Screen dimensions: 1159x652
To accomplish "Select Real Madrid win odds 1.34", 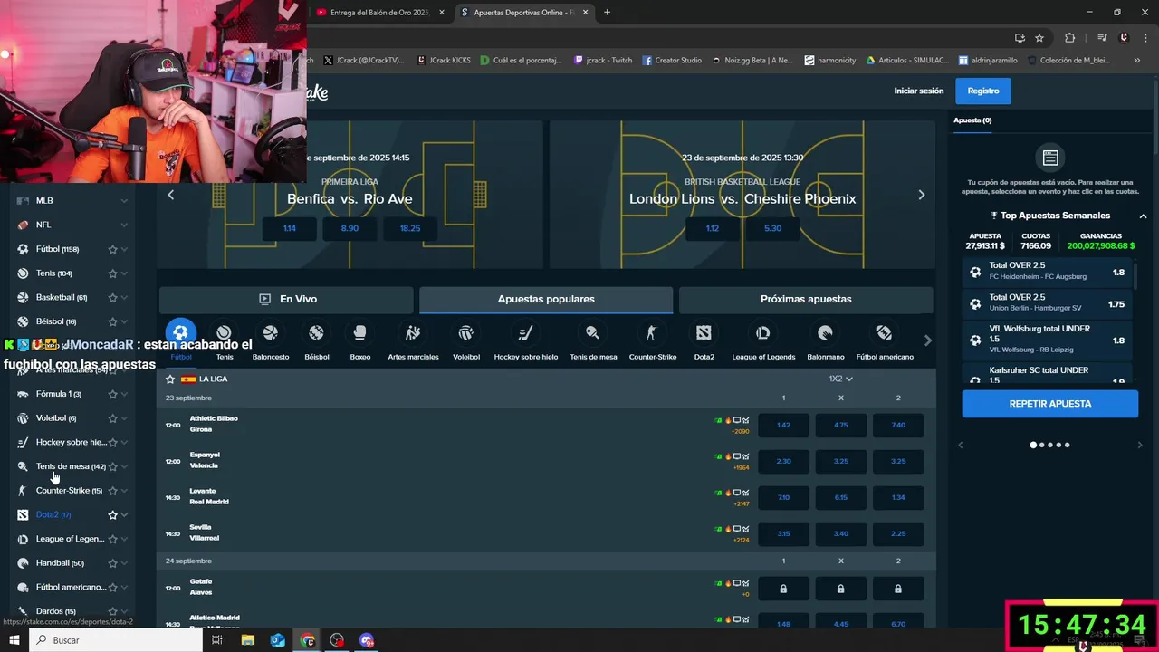I will [x=898, y=497].
